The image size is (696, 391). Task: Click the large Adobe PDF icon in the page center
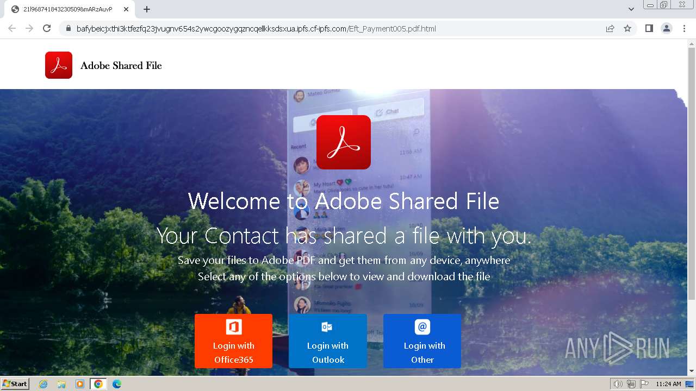coord(344,142)
